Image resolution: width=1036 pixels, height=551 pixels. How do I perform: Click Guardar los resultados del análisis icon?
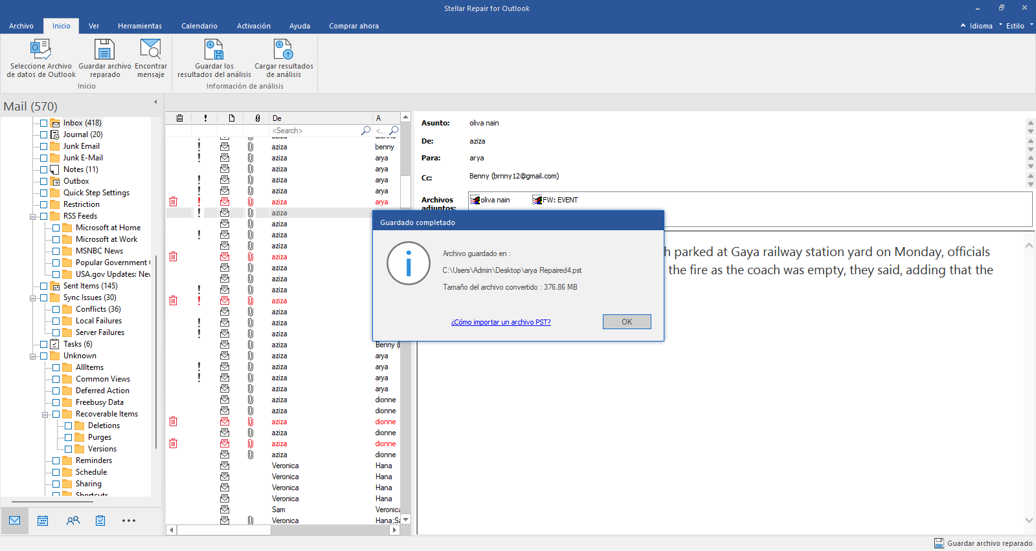[214, 49]
